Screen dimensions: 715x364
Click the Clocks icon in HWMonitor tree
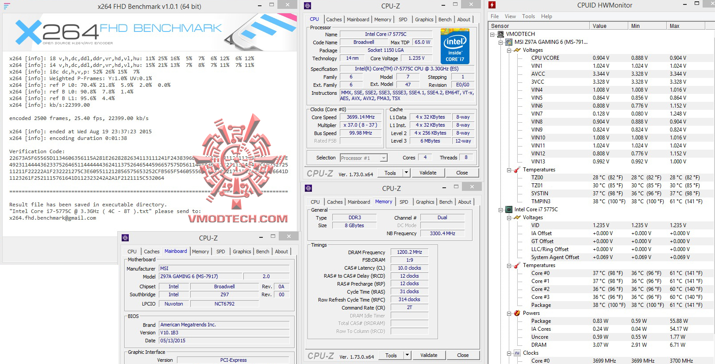pyautogui.click(x=517, y=353)
